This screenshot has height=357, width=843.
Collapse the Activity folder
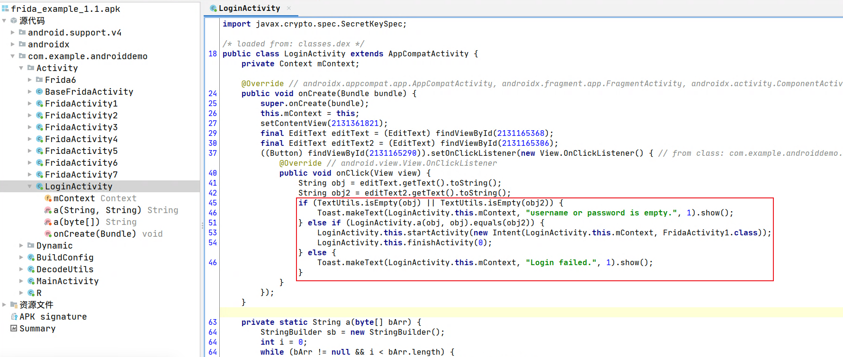[x=21, y=68]
